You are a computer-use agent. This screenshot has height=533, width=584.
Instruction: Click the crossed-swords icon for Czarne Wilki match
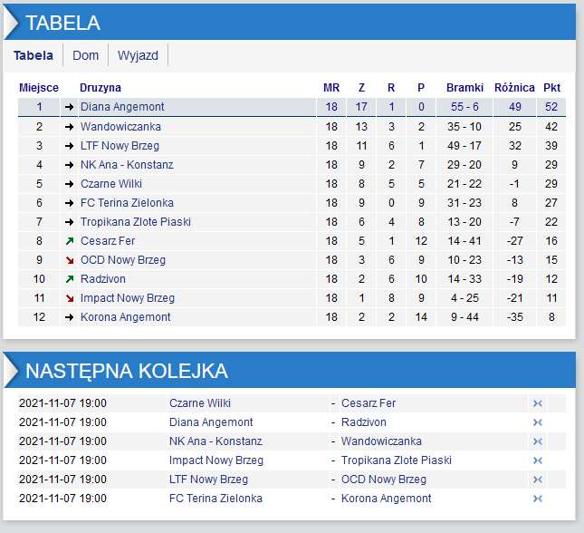(538, 403)
